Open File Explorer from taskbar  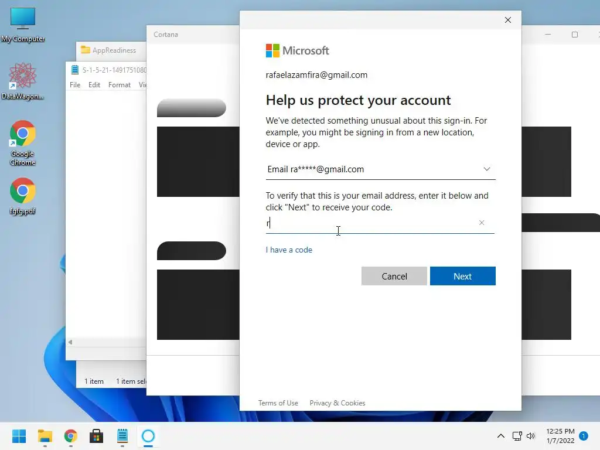click(45, 436)
